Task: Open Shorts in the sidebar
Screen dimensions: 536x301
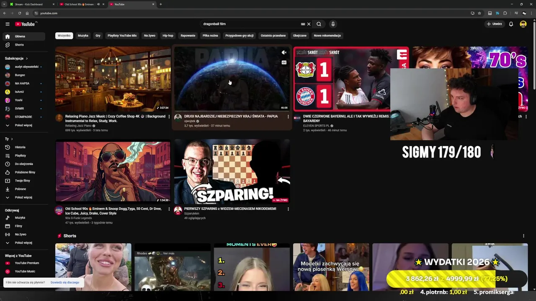Action: (x=24, y=45)
